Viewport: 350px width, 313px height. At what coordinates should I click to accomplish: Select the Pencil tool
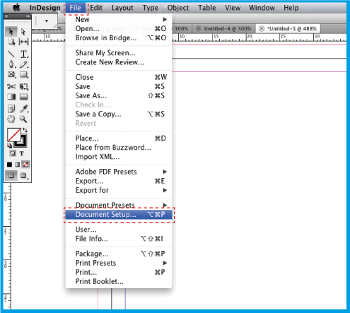23,64
